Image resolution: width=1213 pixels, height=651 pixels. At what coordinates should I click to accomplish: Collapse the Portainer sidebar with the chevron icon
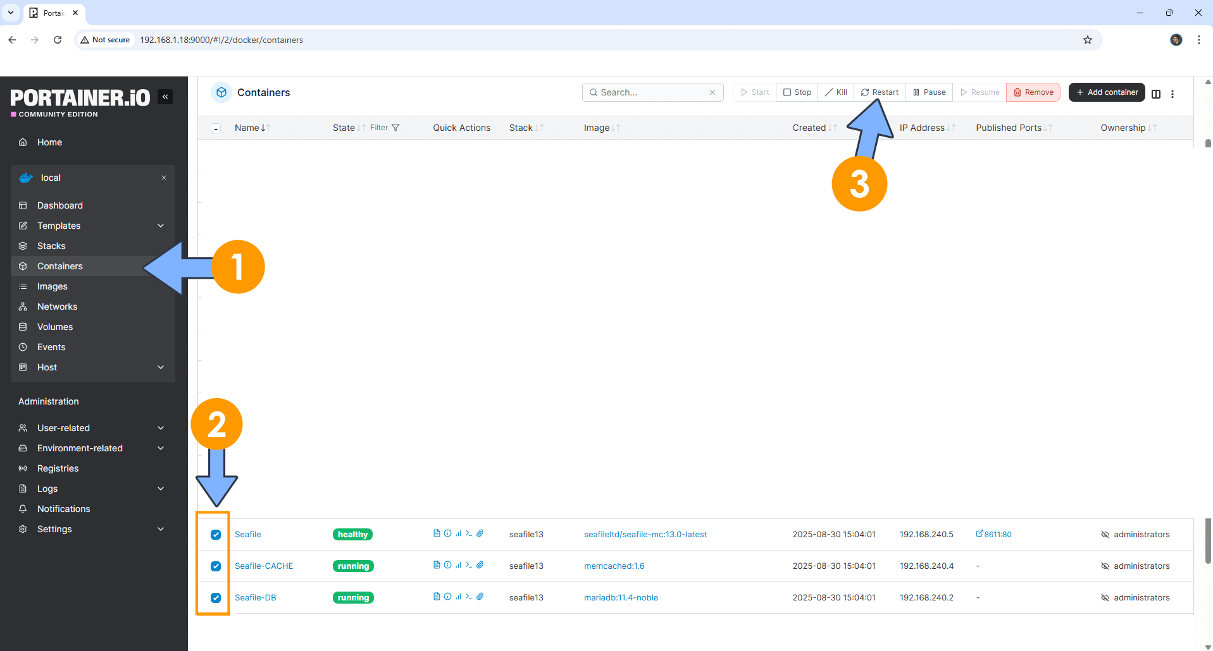pos(165,97)
